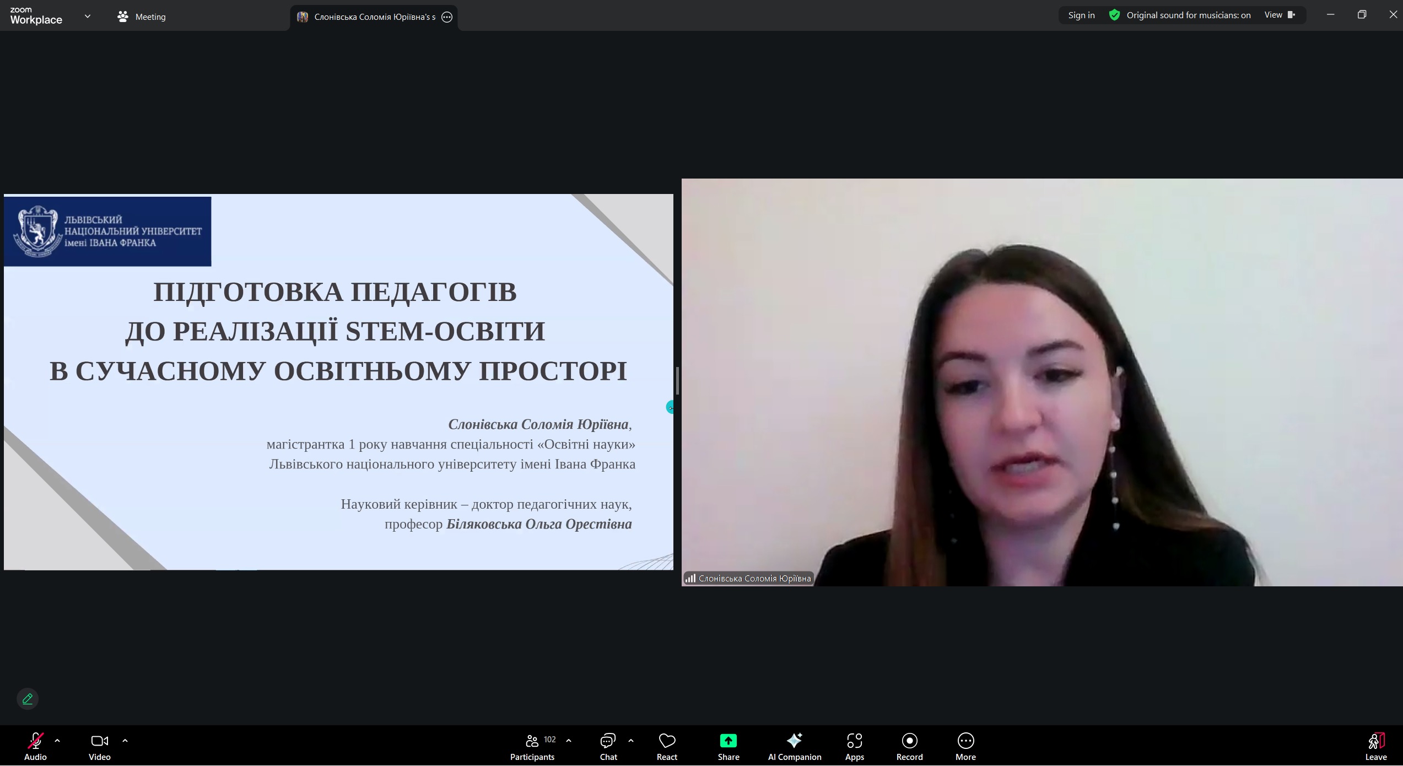Expand audio settings arrow next to Audio
This screenshot has width=1403, height=766.
point(57,741)
